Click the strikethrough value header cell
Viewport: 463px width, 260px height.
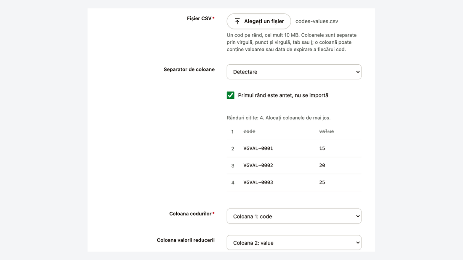(326, 131)
